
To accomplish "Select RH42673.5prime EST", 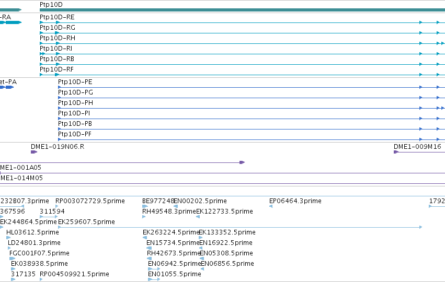I will tap(174, 254).
